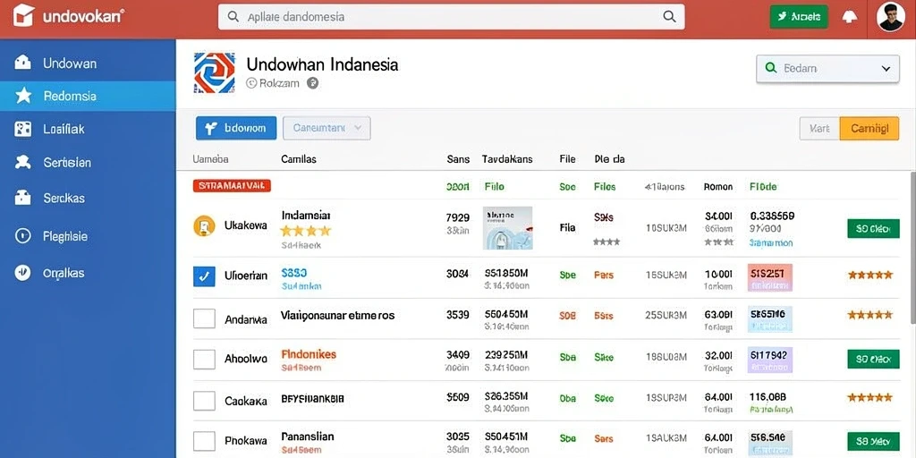Click the Undowan home icon in sidebar

coord(22,63)
